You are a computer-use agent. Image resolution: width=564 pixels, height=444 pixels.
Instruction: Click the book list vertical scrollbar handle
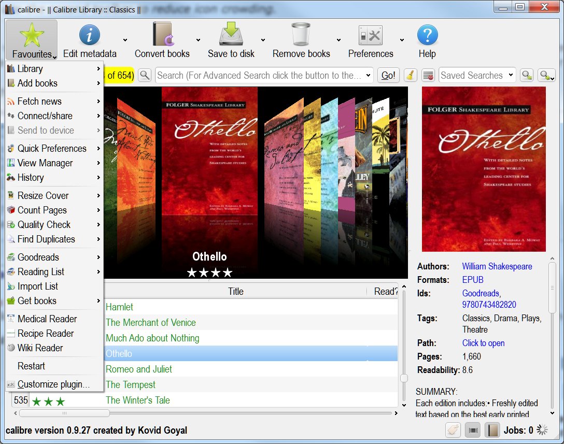click(404, 378)
